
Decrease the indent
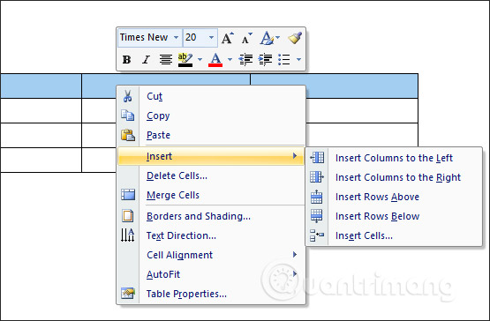245,59
